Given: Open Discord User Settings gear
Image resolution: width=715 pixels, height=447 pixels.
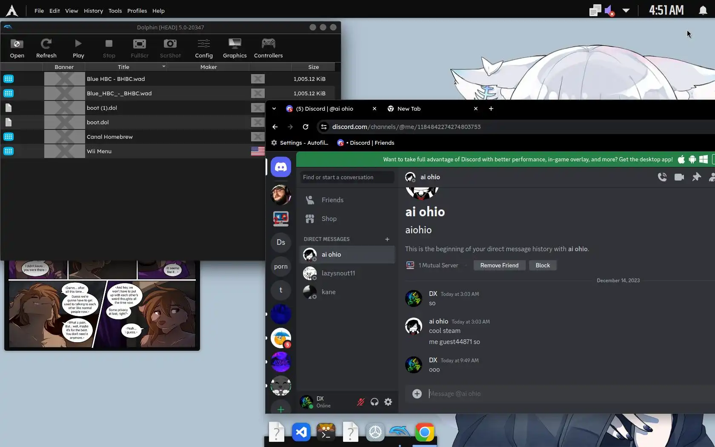Looking at the screenshot, I should point(388,402).
